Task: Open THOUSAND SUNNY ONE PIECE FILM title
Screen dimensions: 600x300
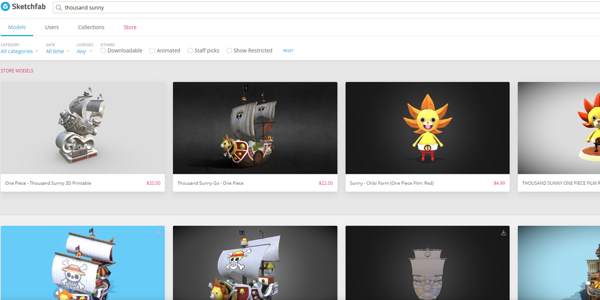Action: (x=561, y=183)
